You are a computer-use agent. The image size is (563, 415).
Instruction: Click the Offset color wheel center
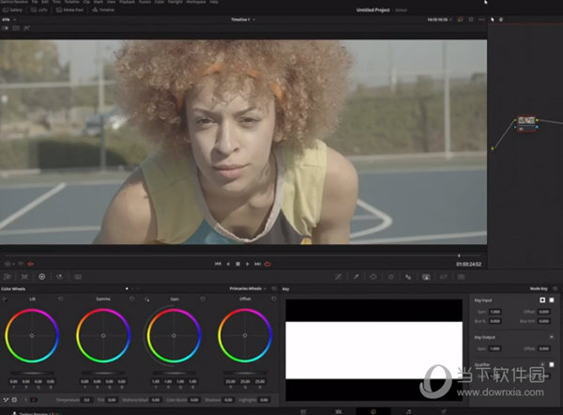pos(244,335)
